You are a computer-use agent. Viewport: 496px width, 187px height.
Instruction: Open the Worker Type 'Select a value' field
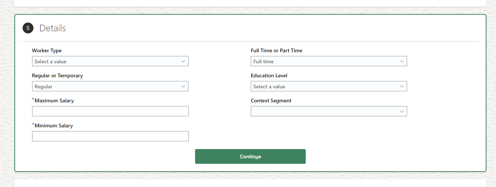pos(110,61)
